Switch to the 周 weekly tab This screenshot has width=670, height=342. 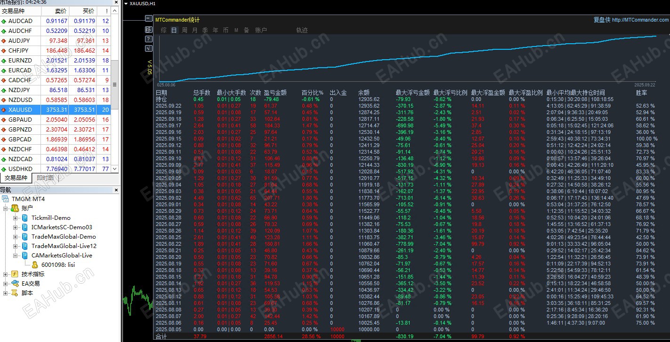pos(184,30)
